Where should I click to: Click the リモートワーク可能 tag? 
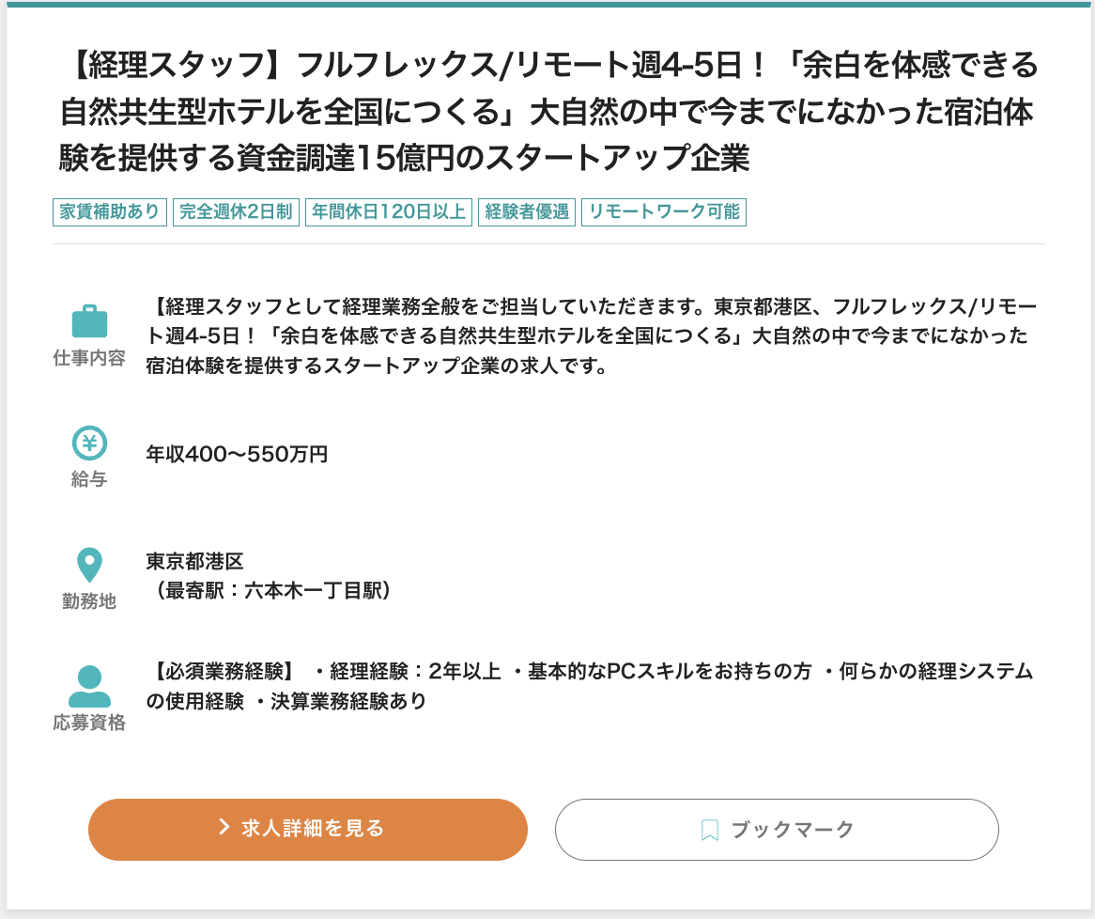pos(664,211)
